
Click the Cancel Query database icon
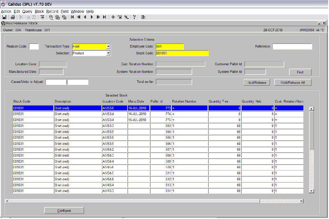[64, 17]
